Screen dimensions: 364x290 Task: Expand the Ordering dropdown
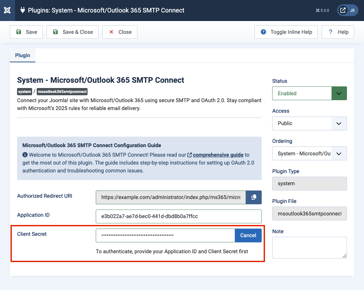point(310,153)
